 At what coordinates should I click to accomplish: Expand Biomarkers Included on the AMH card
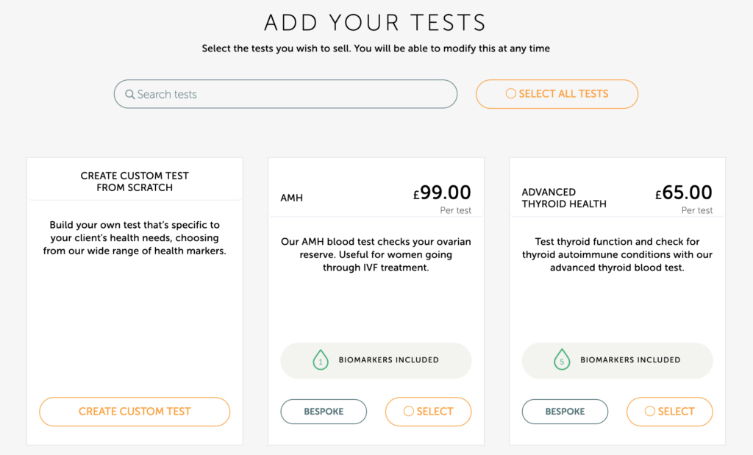[x=388, y=360]
